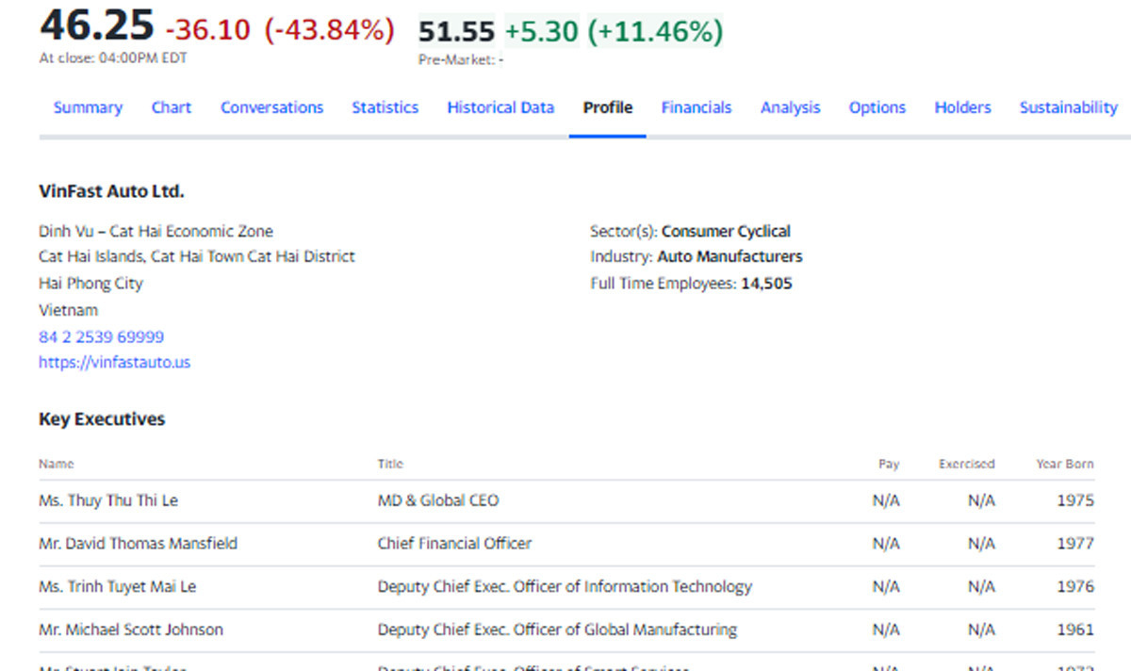1131x671 pixels.
Task: Open the Summary tab
Action: pos(88,107)
